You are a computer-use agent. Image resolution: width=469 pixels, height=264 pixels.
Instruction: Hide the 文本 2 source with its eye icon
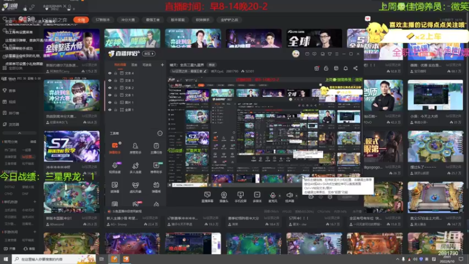click(110, 87)
